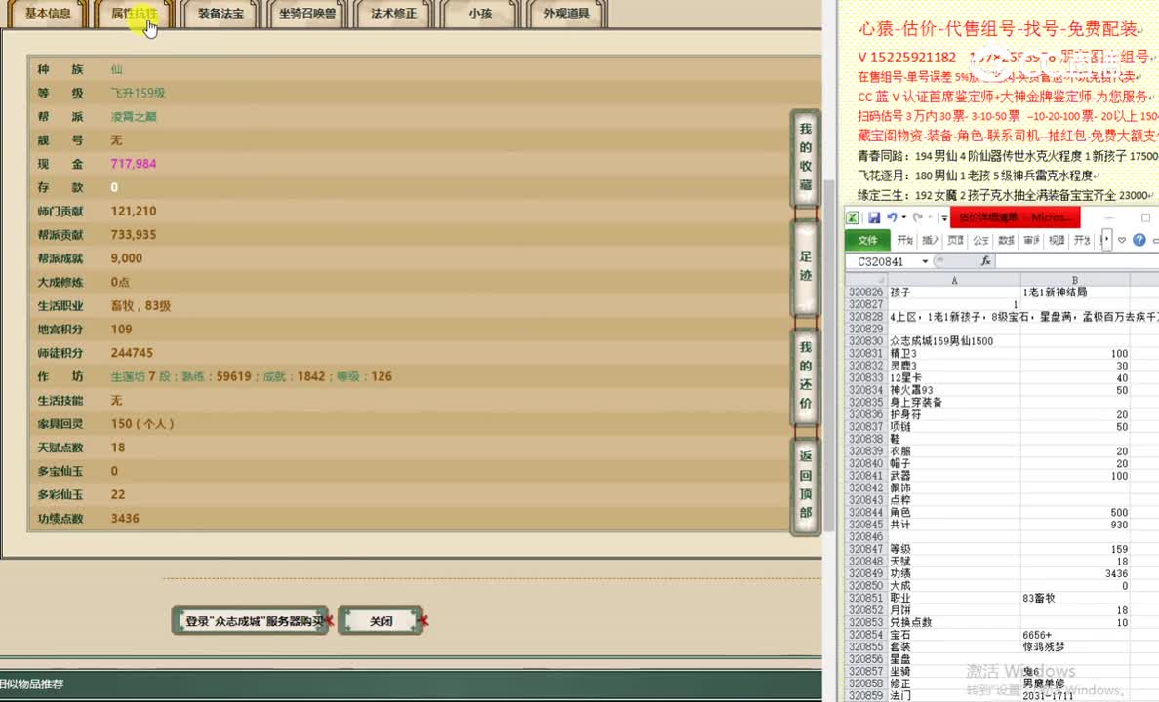The width and height of the screenshot is (1159, 702).
Task: Click the Save icon in Excel quick access toolbar
Action: (874, 216)
